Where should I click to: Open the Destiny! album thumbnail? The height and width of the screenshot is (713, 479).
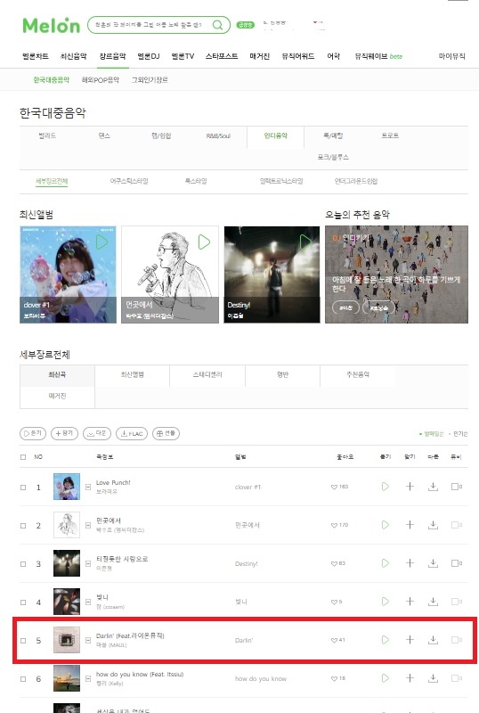coord(272,275)
